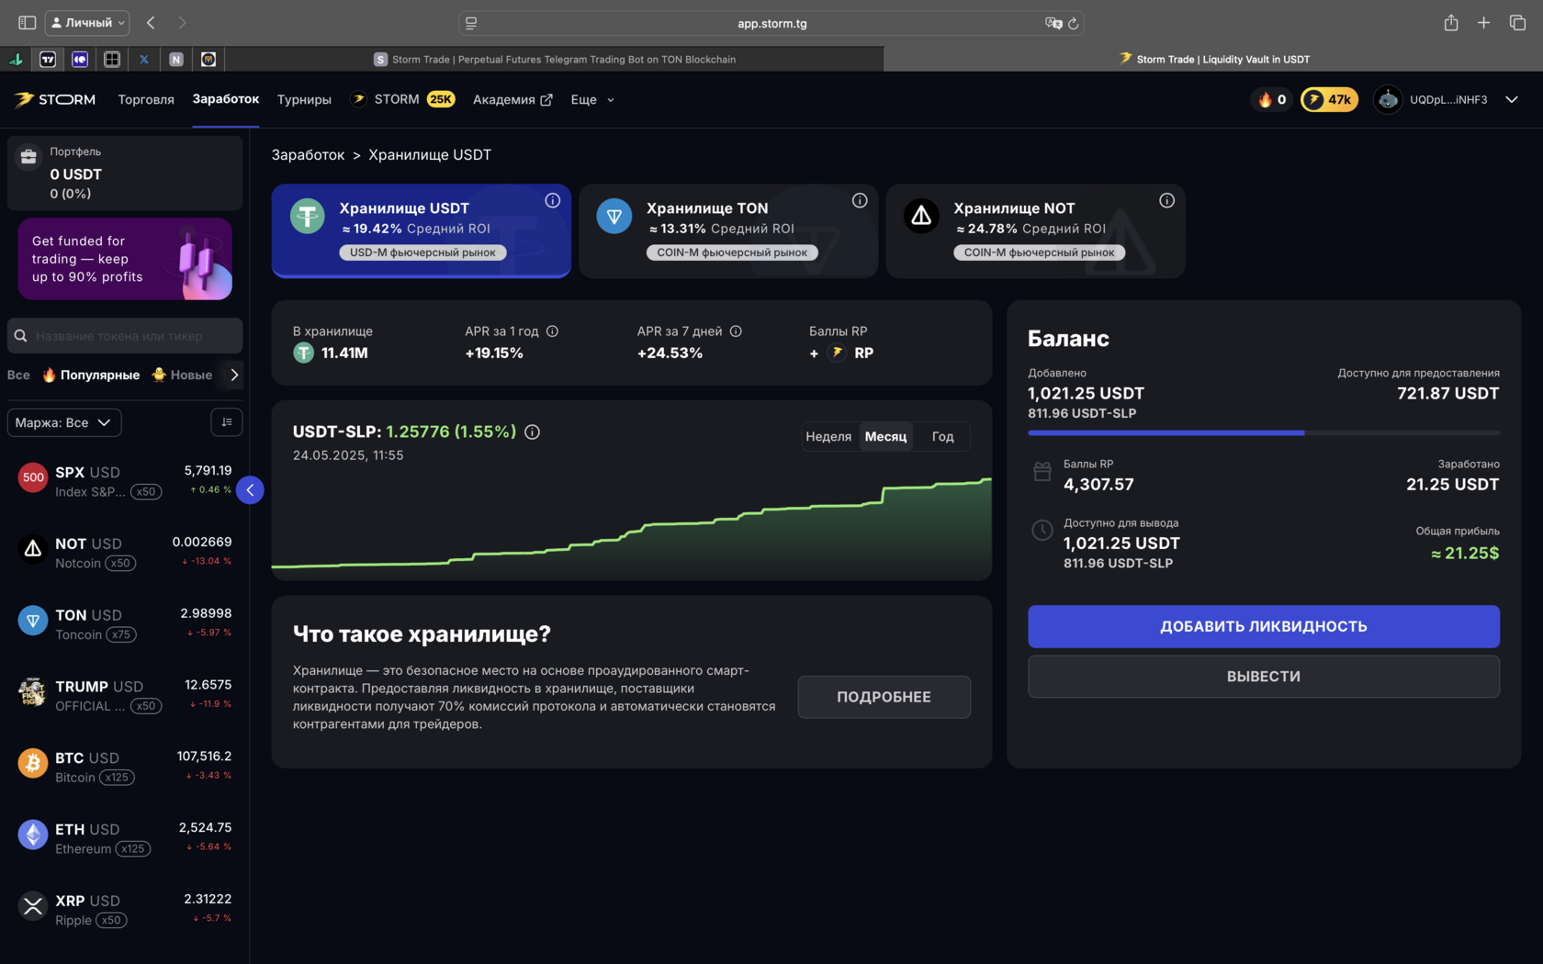Open the STORM 25K menu item
Screen dimensions: 1543x964
[x=402, y=99]
